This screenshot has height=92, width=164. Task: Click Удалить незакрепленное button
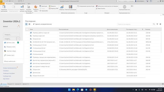42,24
